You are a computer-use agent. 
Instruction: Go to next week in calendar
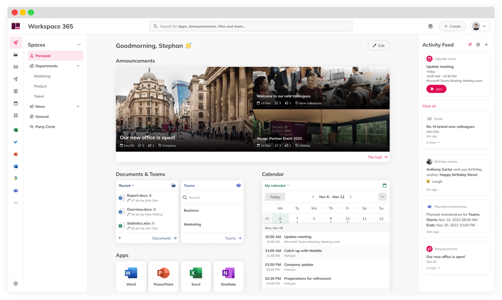tap(350, 197)
